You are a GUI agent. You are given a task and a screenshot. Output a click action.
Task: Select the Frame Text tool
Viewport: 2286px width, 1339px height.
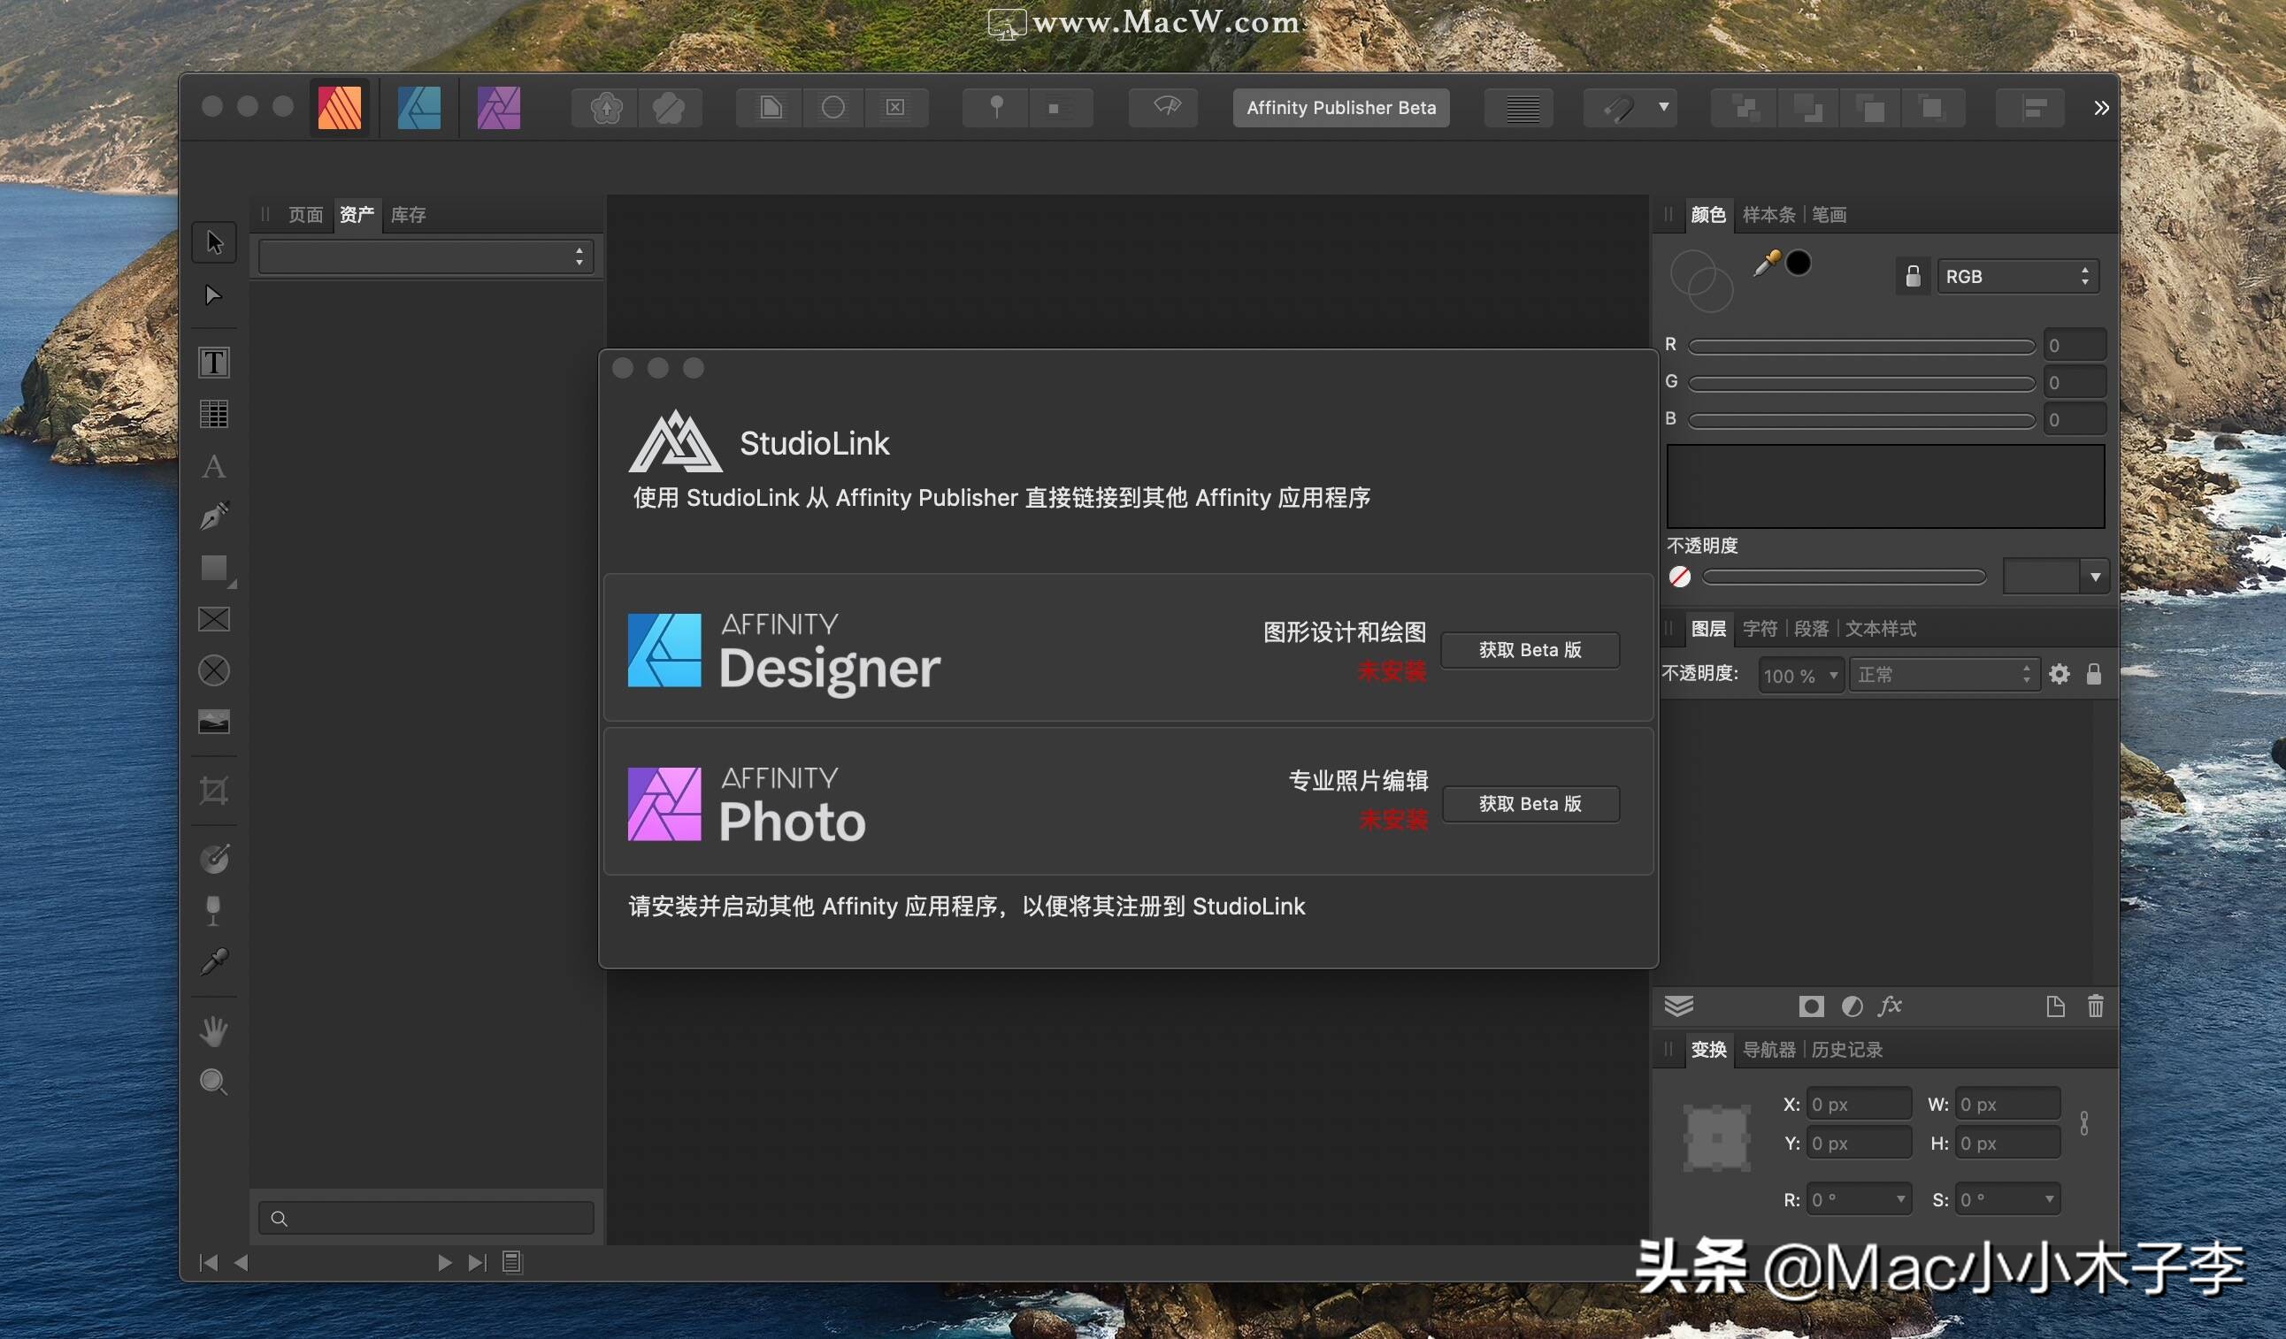coord(214,362)
